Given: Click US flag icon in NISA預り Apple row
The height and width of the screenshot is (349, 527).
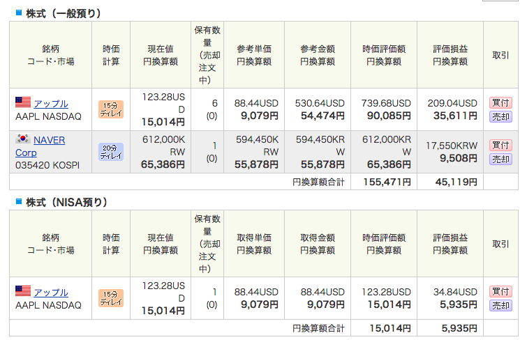Looking at the screenshot, I should (23, 291).
